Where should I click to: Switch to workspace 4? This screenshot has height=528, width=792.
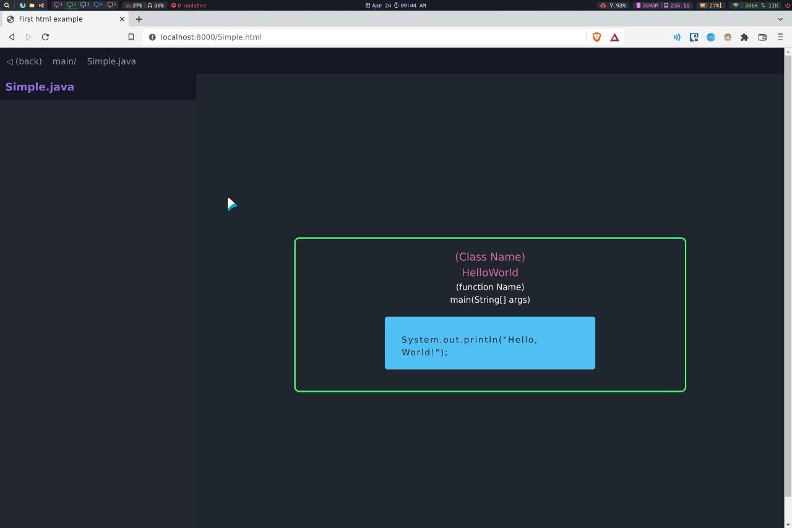(98, 6)
